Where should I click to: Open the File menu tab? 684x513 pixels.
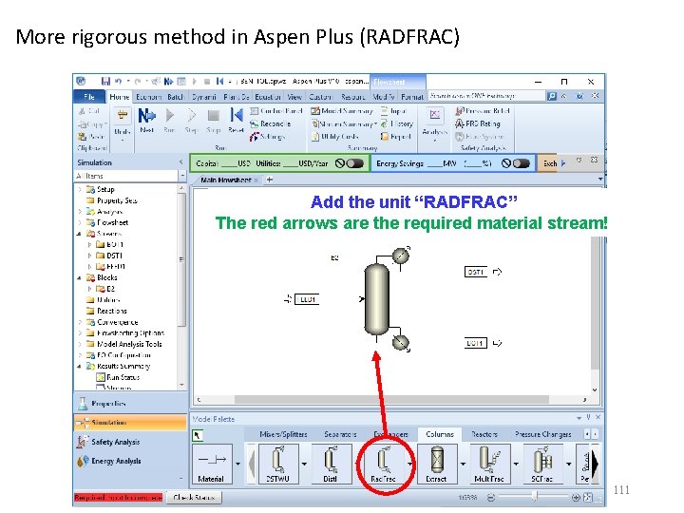coord(89,97)
